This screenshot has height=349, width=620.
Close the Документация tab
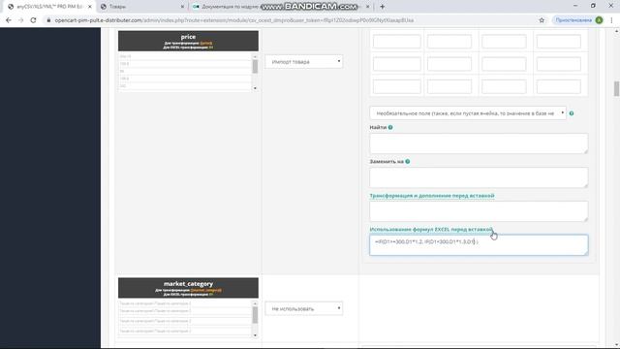click(367, 7)
